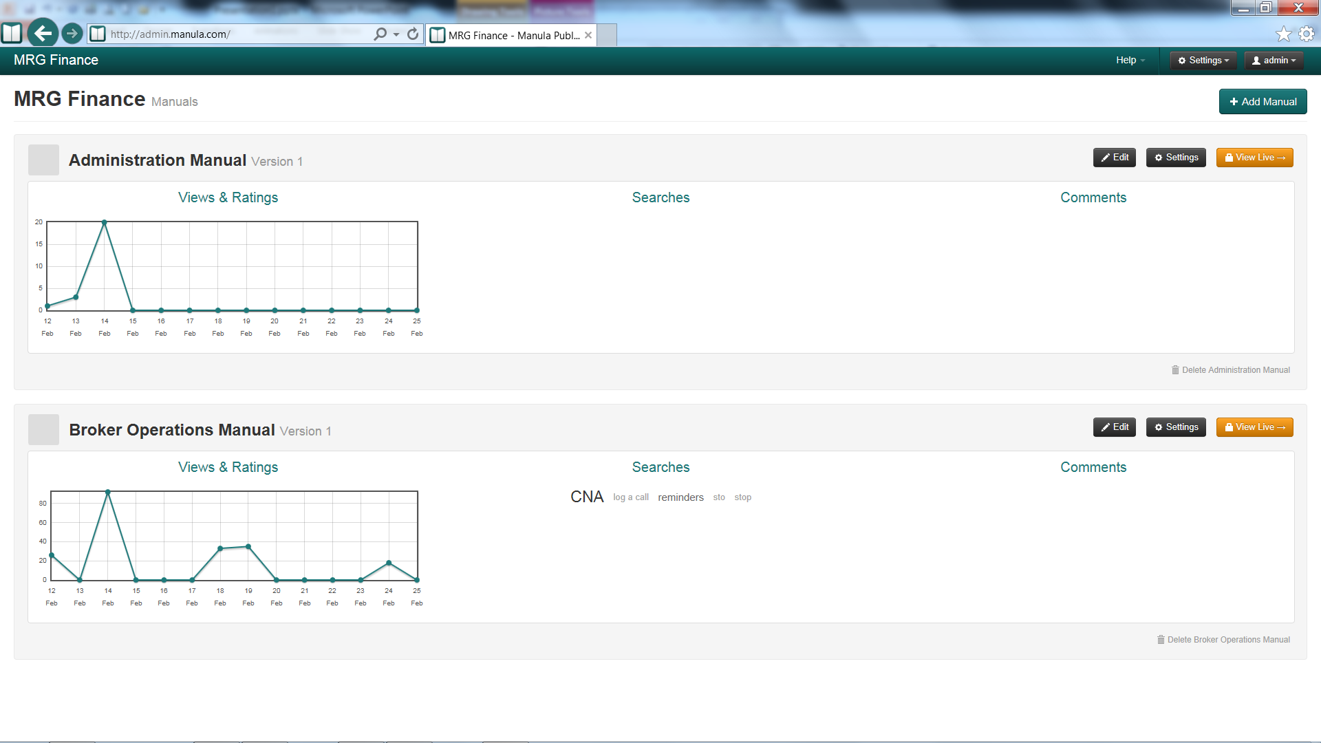The image size is (1321, 743).
Task: Select the MRG Finance browser tab
Action: (513, 35)
